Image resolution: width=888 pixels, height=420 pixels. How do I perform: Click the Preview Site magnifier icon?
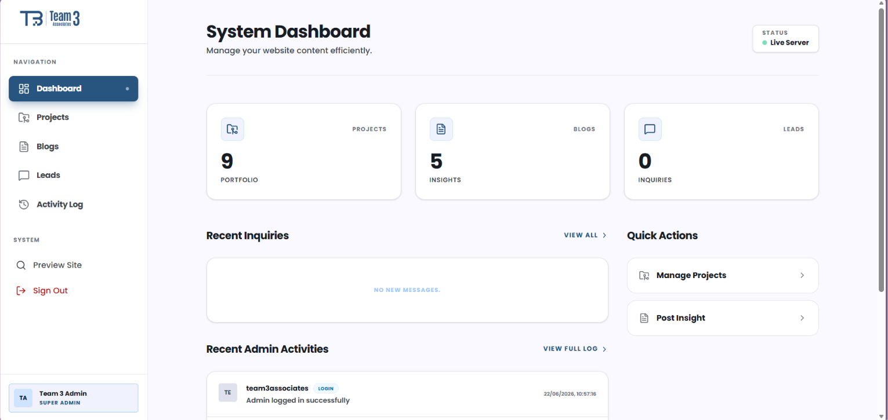pos(21,265)
